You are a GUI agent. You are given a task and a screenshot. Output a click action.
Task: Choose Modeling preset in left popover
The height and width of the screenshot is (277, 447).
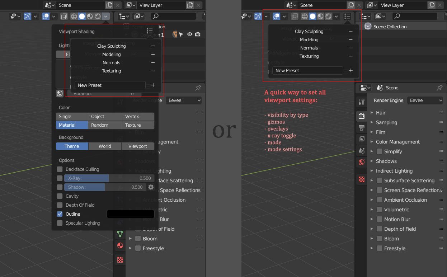coord(112,54)
